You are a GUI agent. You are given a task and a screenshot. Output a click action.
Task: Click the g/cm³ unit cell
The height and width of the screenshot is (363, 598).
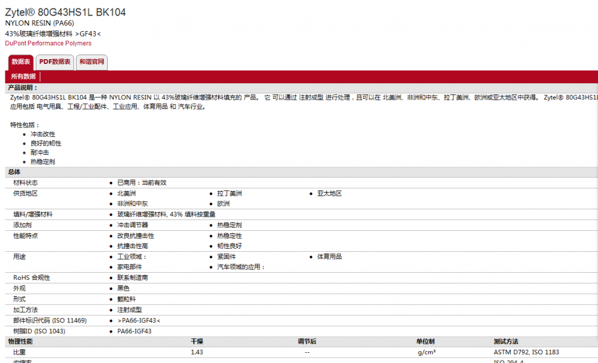pos(427,352)
